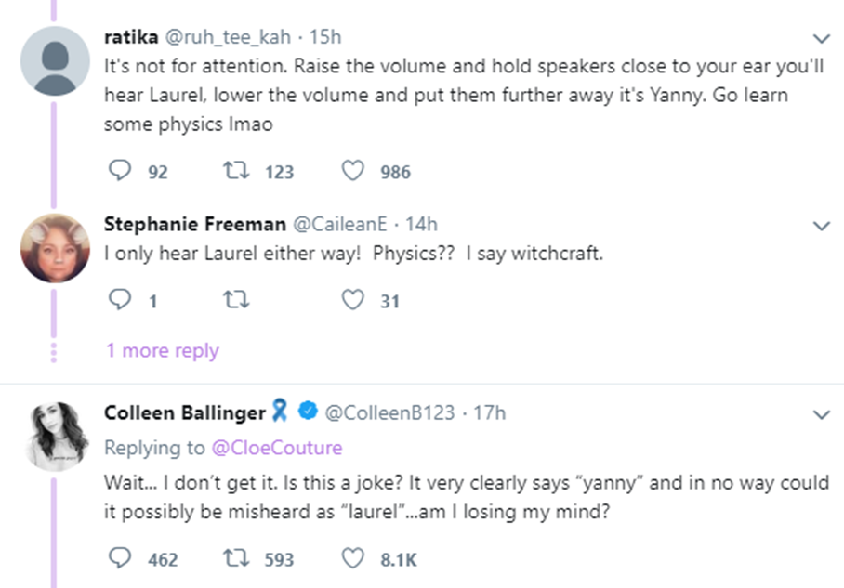Viewport: 844px width, 588px height.
Task: Open the options chevron on Stephanie Freeman's tweet
Action: click(x=821, y=226)
